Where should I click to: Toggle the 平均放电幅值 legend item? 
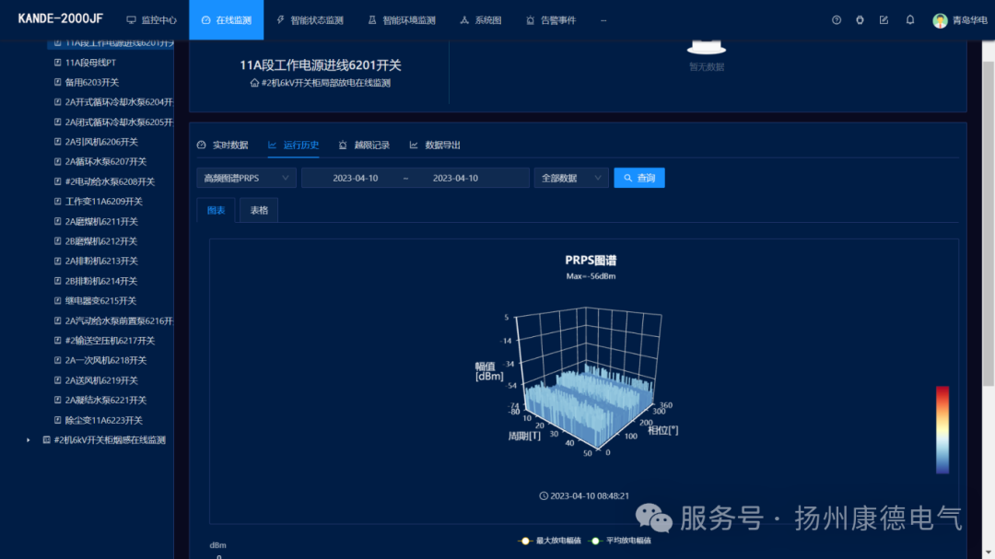click(x=620, y=541)
